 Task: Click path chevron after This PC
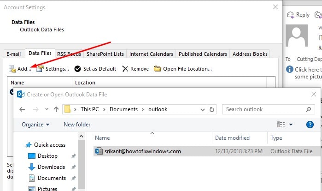[x=104, y=109]
